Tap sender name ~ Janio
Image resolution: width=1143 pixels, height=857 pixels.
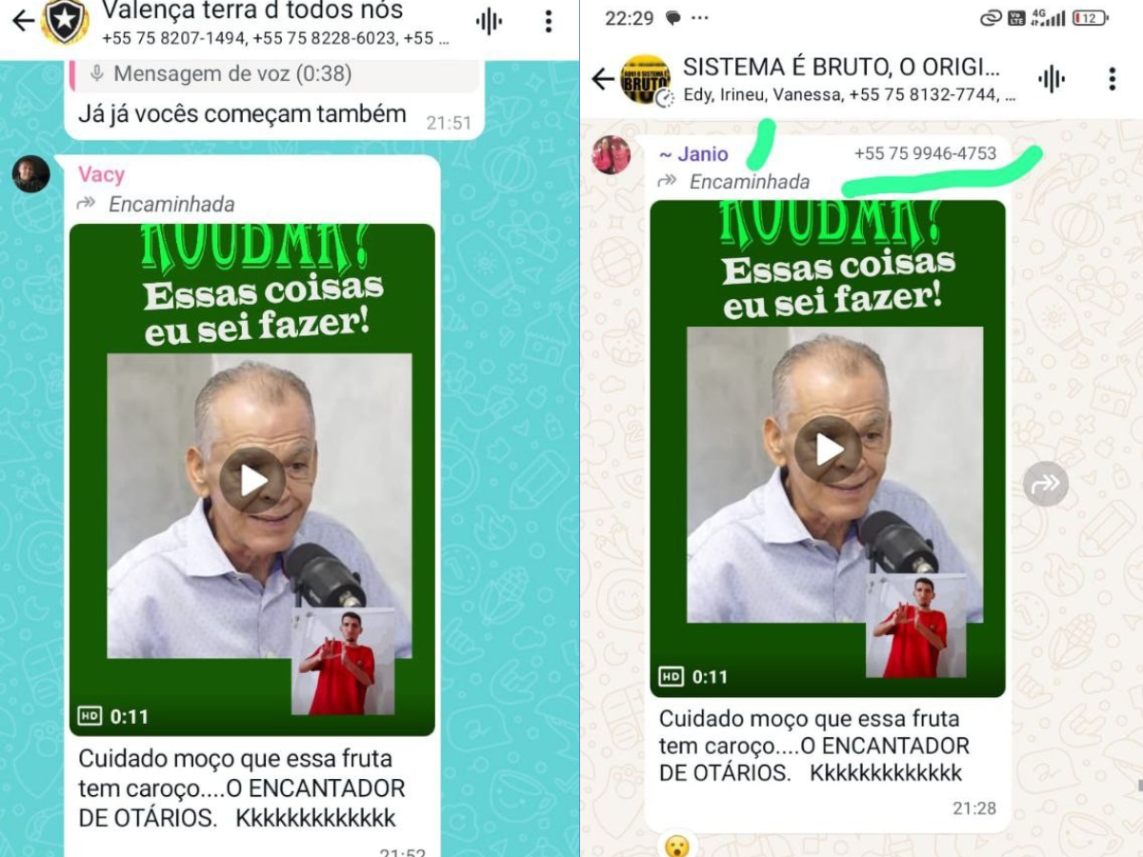tap(693, 154)
